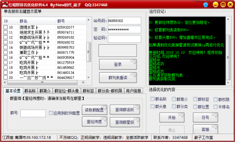
Task: Select the 绝地求生开黑 group row
Action: click(x=45, y=32)
